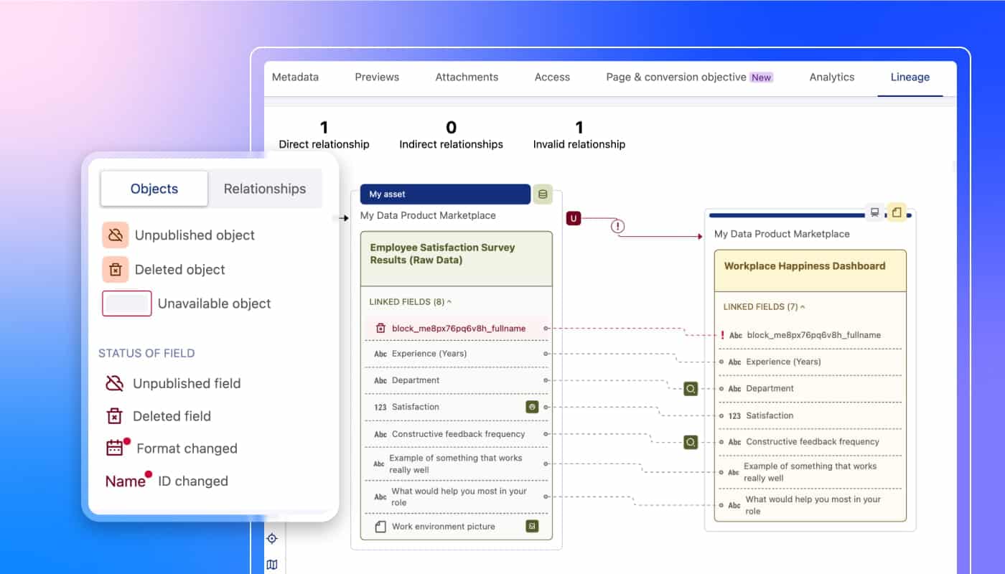Click the invalid relationship warning circle
Image resolution: width=1005 pixels, height=574 pixels.
618,226
